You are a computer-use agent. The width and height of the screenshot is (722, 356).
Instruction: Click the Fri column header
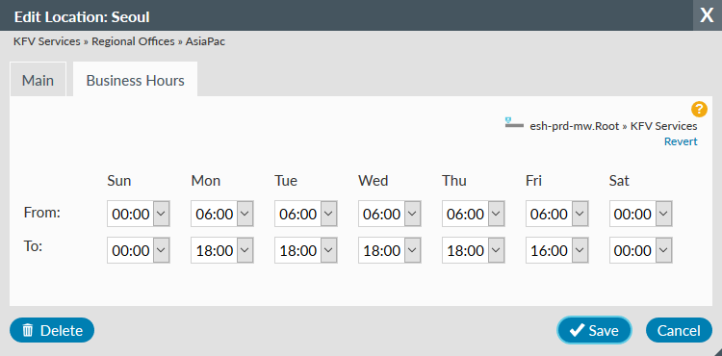click(x=533, y=181)
